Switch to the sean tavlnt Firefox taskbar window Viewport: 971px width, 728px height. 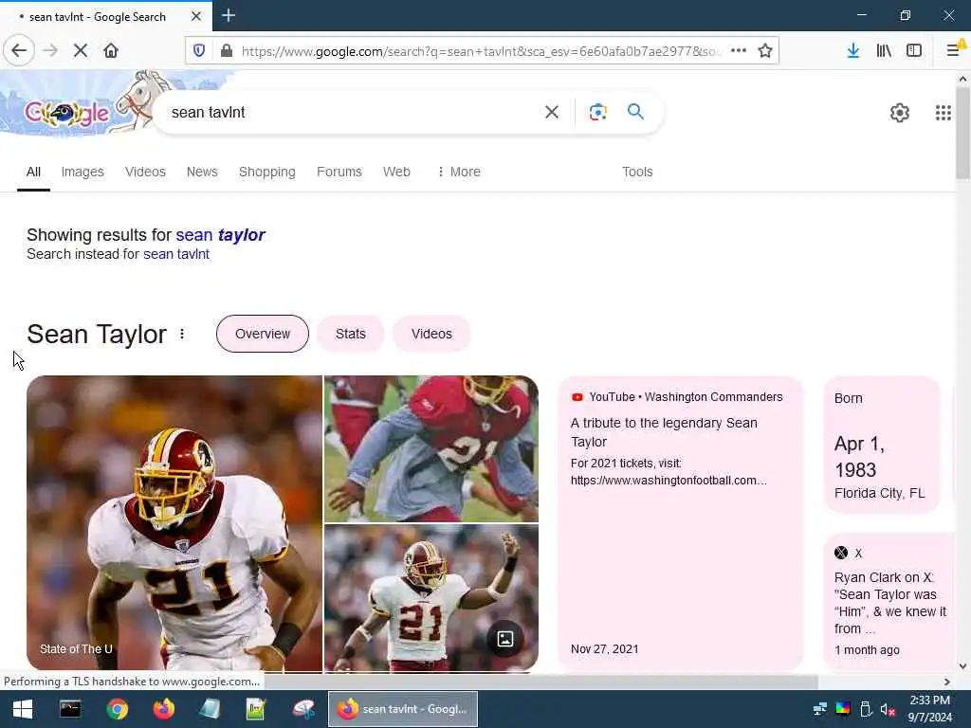click(403, 709)
